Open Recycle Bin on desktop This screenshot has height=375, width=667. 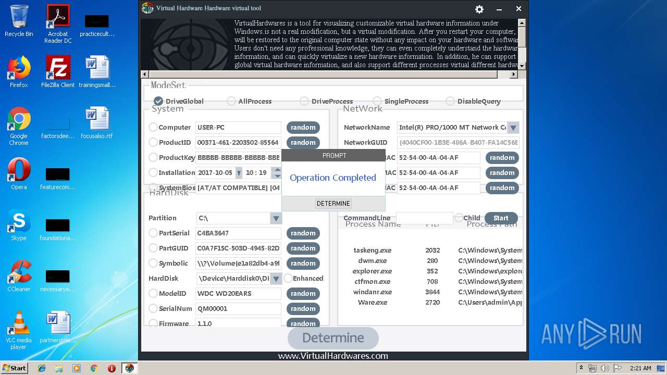(19, 21)
